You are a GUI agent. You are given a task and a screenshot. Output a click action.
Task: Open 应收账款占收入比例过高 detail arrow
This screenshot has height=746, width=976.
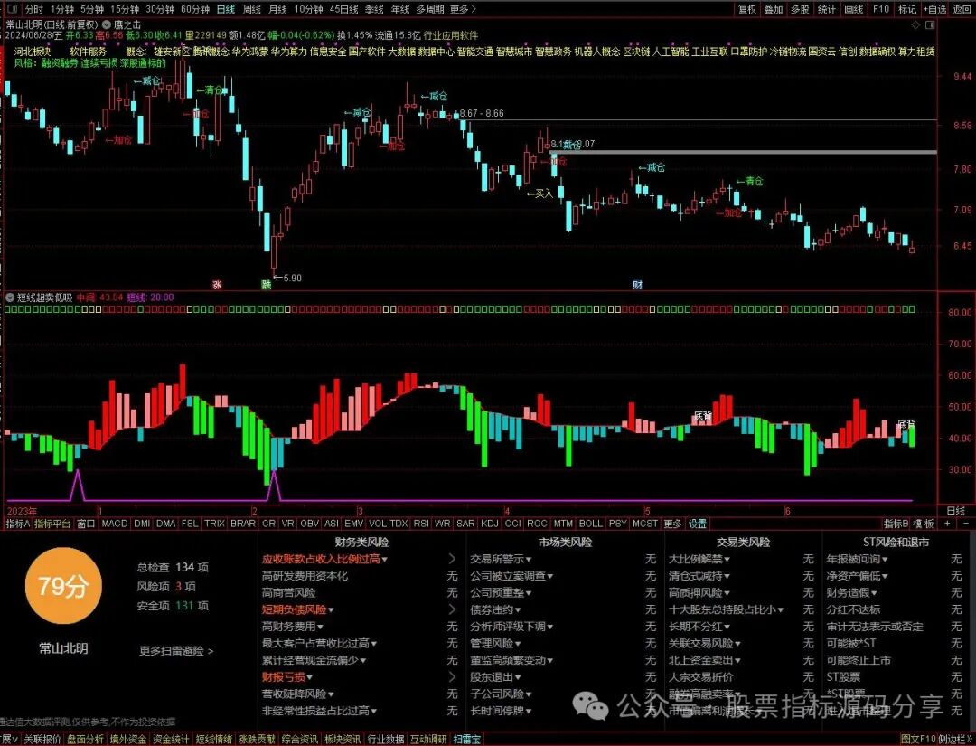pos(452,559)
